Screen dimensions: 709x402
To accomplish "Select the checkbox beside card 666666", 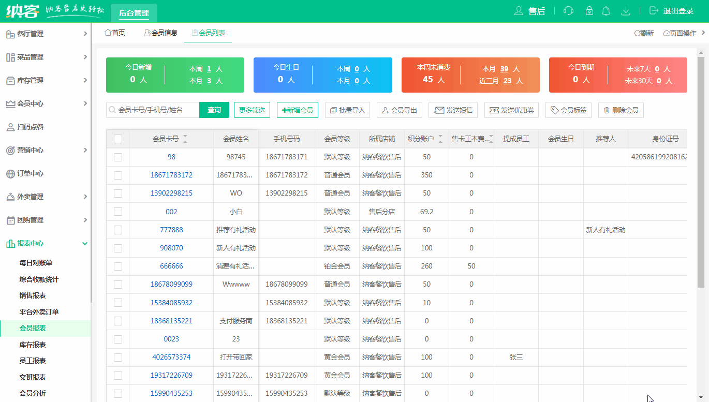I will pyautogui.click(x=117, y=266).
